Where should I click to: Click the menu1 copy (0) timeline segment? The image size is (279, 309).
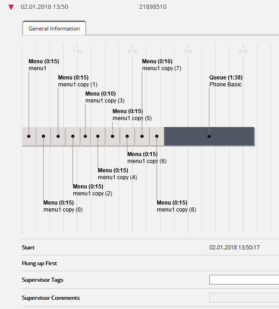coord(43,136)
